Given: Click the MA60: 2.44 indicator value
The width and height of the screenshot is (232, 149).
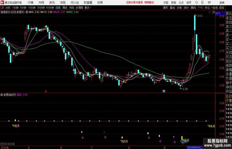Looking at the screenshot, I should [72, 12].
